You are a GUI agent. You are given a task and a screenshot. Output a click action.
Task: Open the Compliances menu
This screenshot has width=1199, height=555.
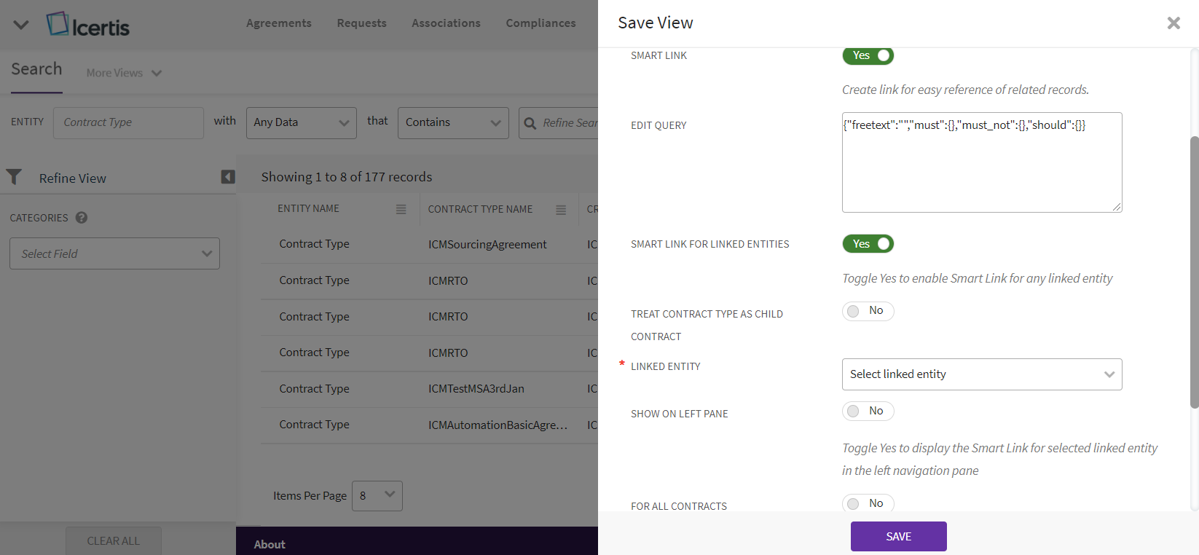point(540,23)
